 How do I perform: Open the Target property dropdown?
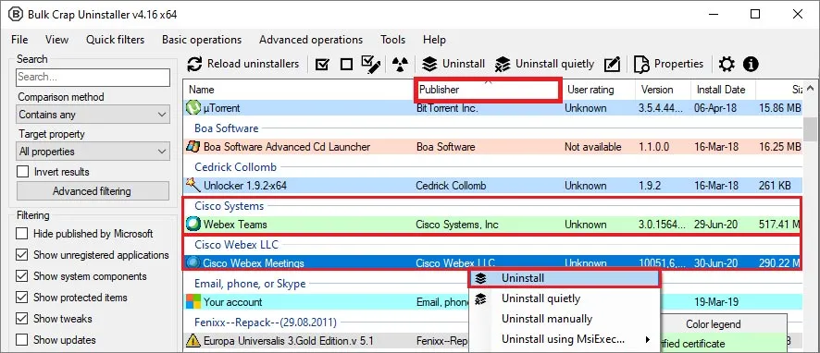coord(93,152)
